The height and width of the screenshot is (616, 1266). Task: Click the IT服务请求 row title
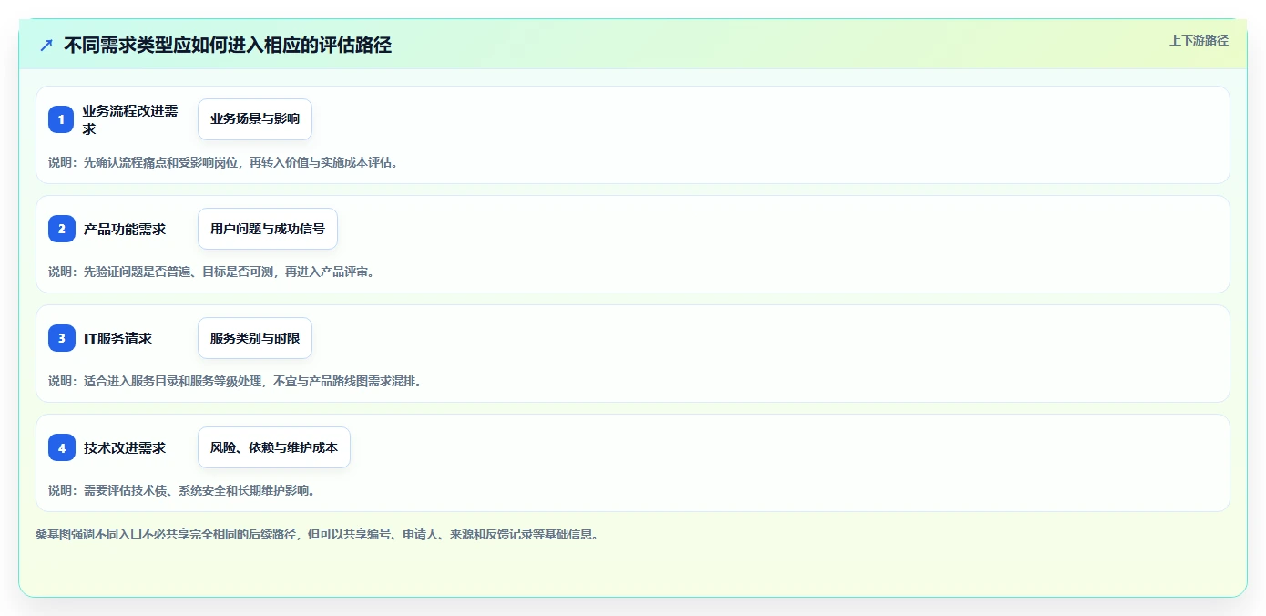117,339
